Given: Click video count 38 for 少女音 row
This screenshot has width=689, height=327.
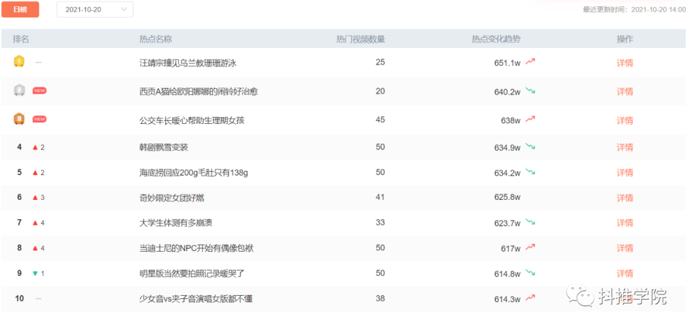Looking at the screenshot, I should (x=380, y=298).
